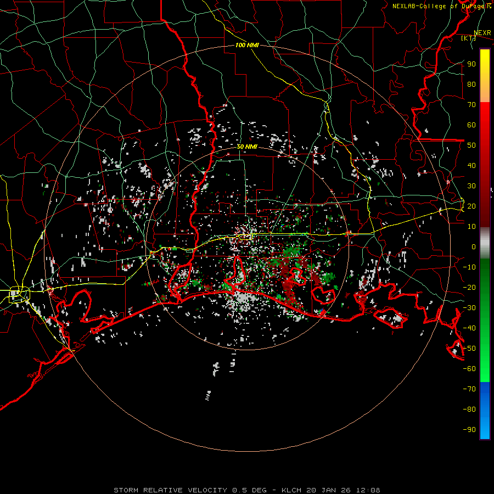Click the Storm Relative Velocity caption at bottom
Image resolution: width=494 pixels, height=494 pixels.
[x=246, y=490]
